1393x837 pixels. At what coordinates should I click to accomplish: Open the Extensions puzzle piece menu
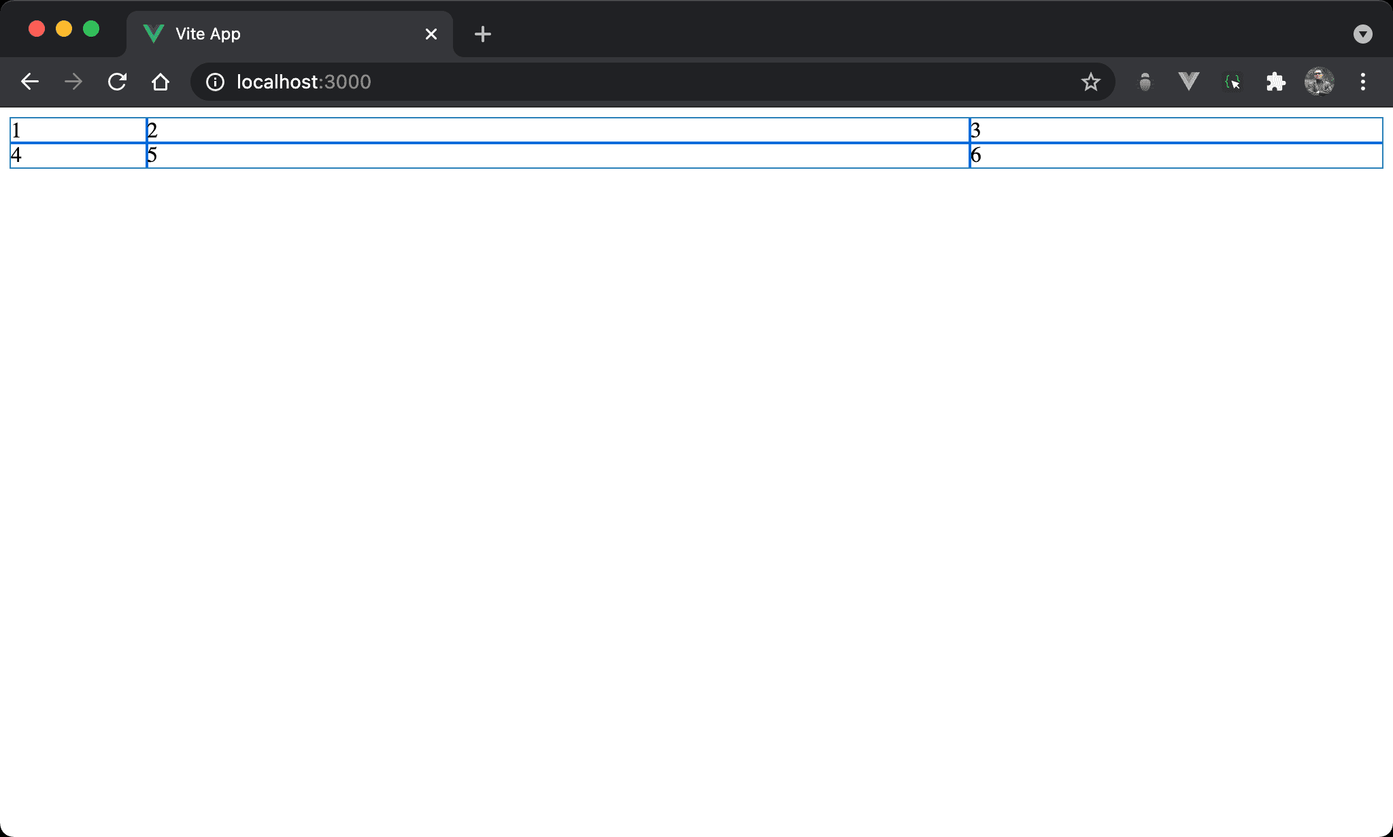coord(1275,82)
